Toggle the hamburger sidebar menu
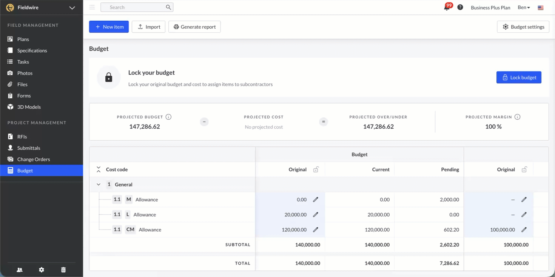 point(92,7)
